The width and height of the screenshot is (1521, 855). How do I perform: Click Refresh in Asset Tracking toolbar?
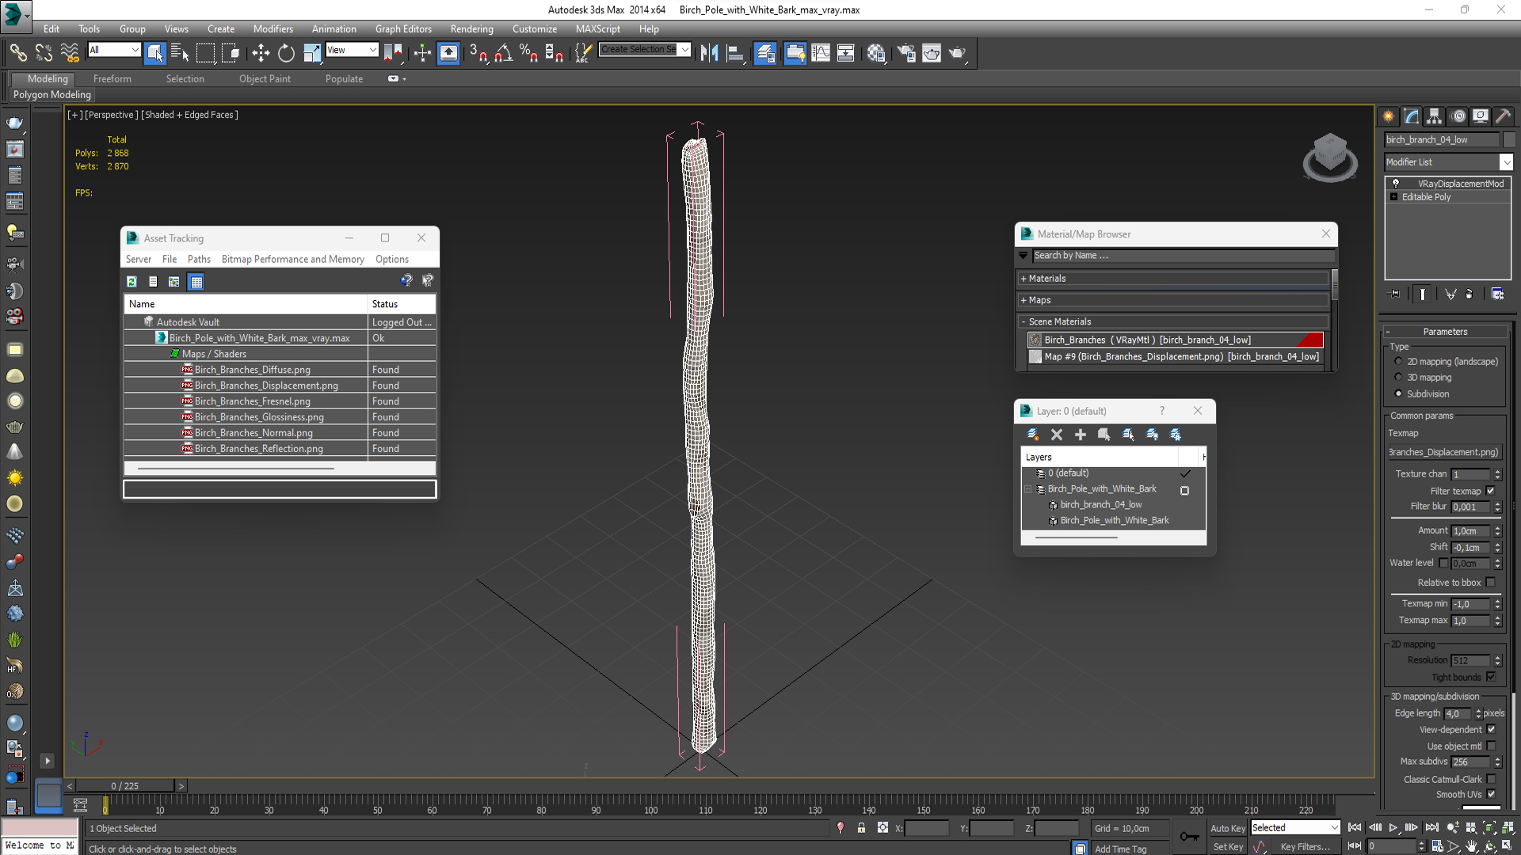coord(132,281)
